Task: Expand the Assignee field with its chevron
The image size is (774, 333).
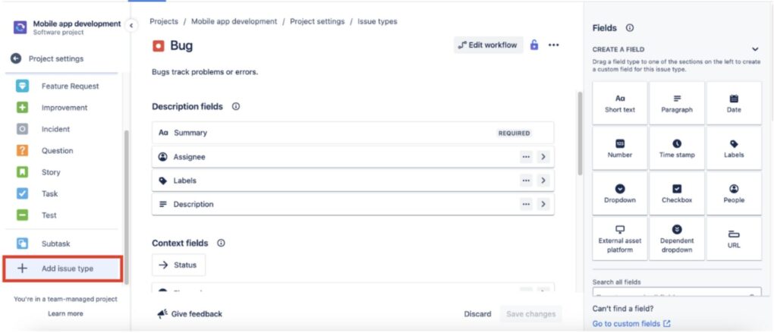Action: pos(543,157)
